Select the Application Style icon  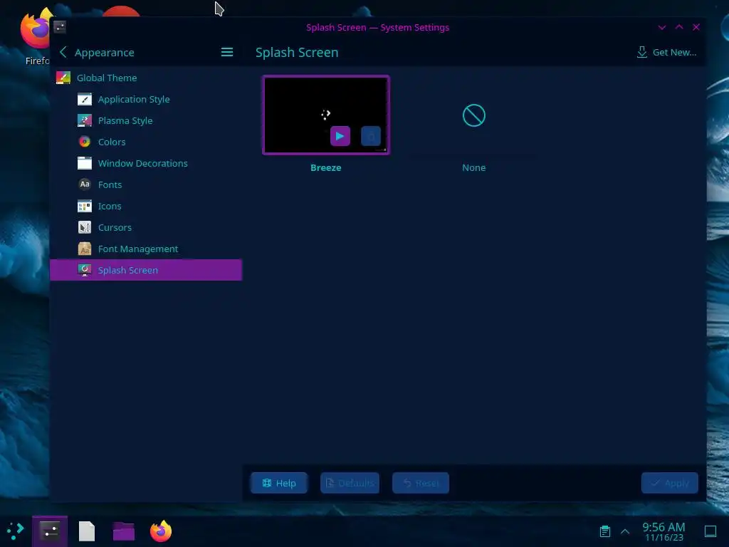(x=85, y=99)
